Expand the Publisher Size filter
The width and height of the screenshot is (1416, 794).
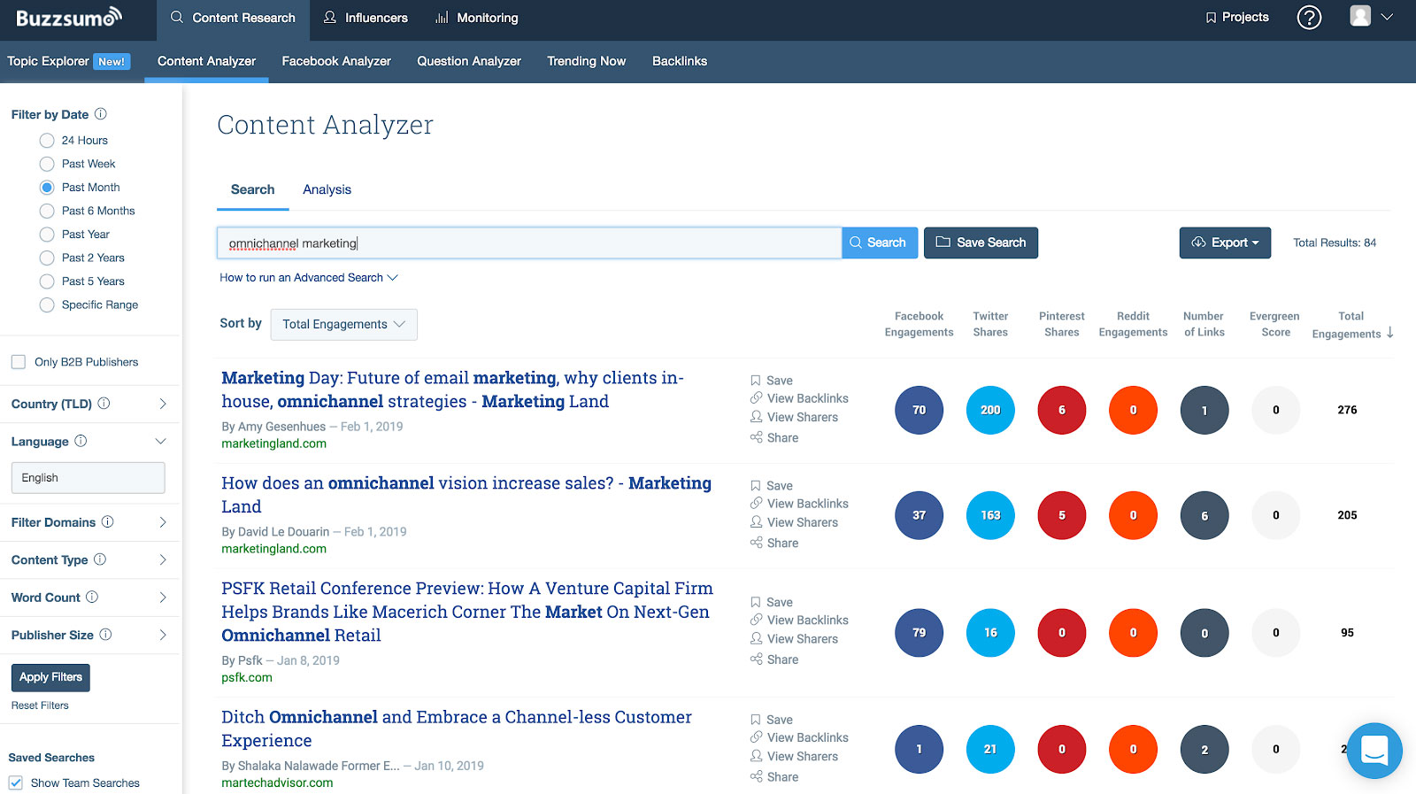[163, 635]
